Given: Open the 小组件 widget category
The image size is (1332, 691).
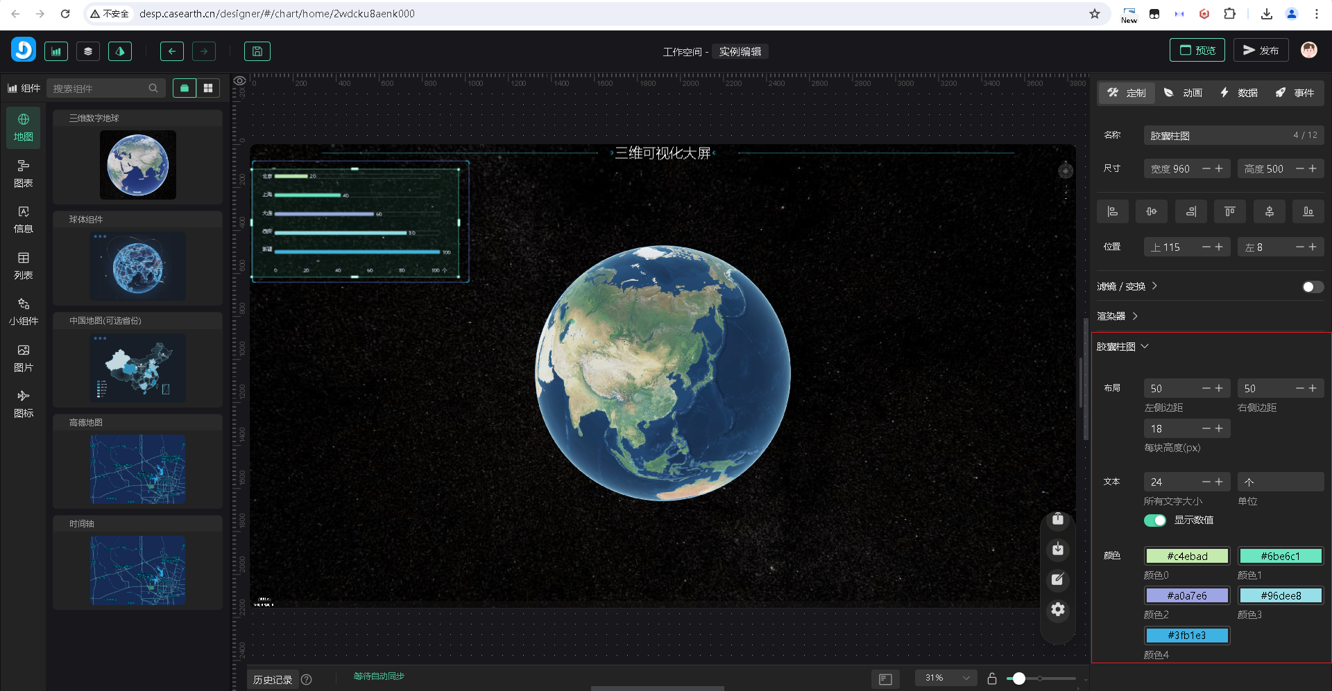Looking at the screenshot, I should [x=24, y=311].
